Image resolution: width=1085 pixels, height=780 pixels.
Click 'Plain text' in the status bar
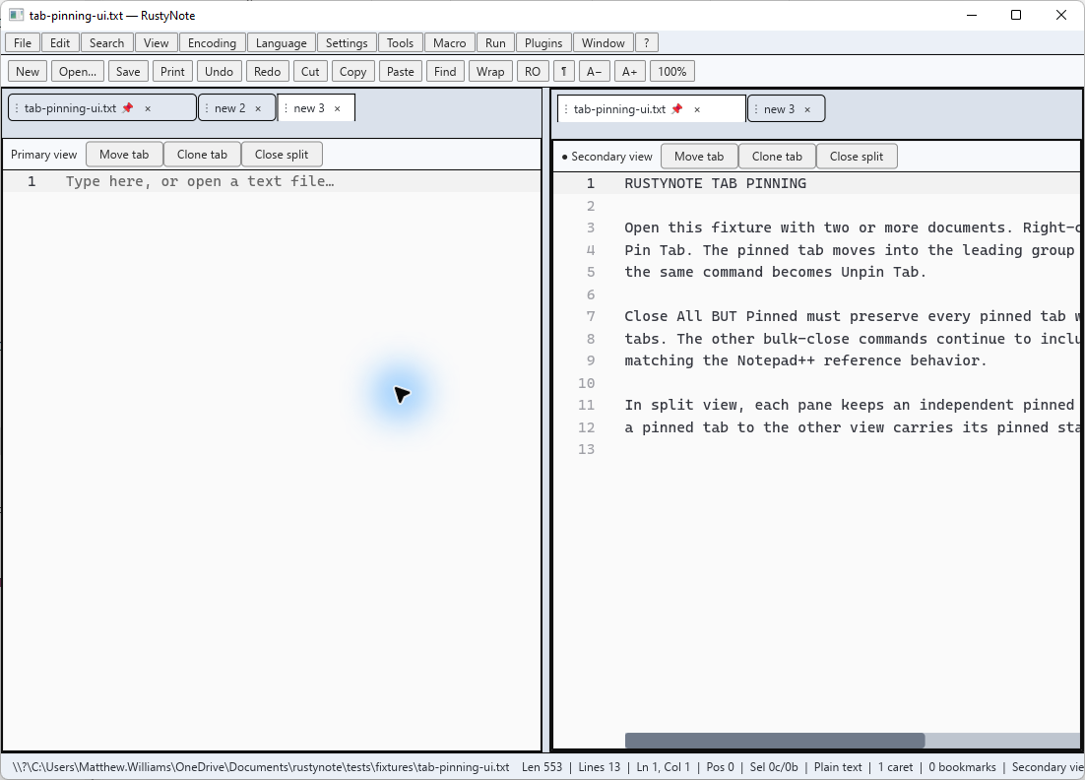pos(838,767)
